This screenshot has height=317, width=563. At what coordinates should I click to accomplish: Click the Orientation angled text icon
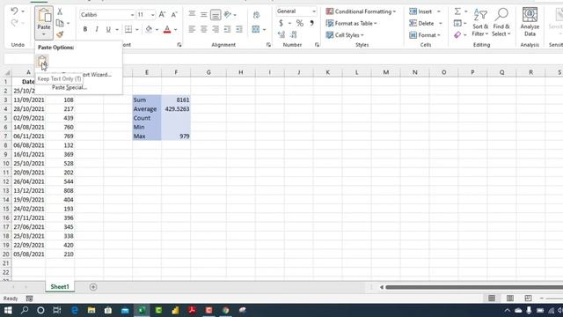pyautogui.click(x=228, y=15)
